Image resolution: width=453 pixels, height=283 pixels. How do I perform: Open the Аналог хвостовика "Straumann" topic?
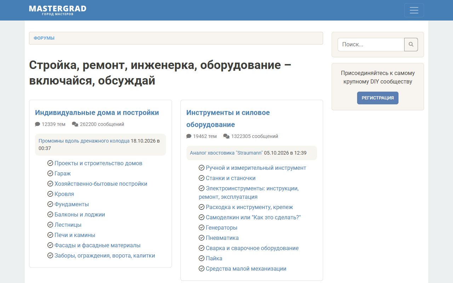226,153
